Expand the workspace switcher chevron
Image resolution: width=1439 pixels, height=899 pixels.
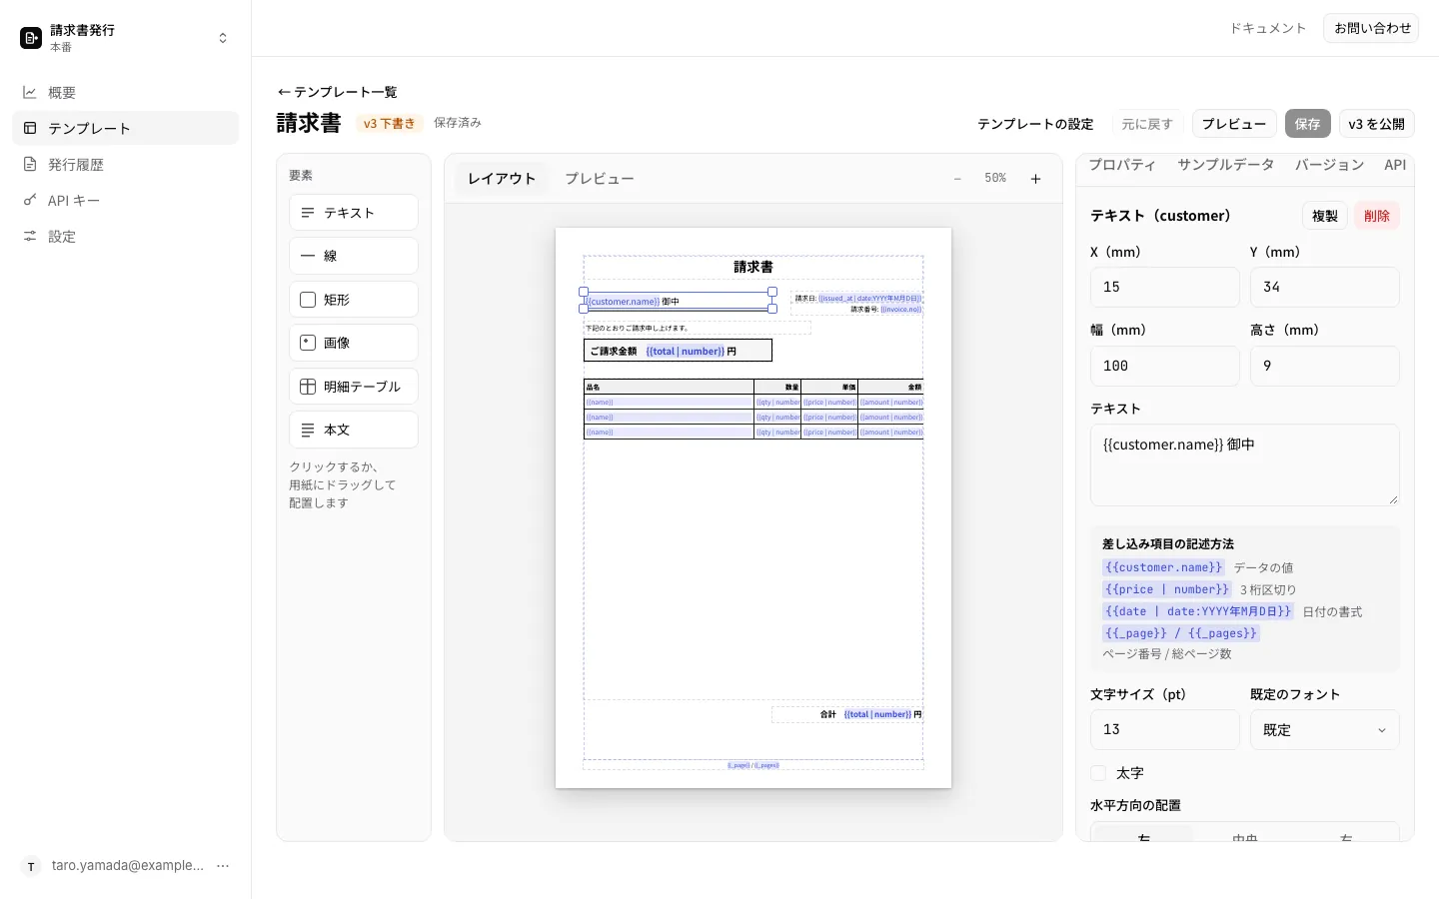click(223, 38)
